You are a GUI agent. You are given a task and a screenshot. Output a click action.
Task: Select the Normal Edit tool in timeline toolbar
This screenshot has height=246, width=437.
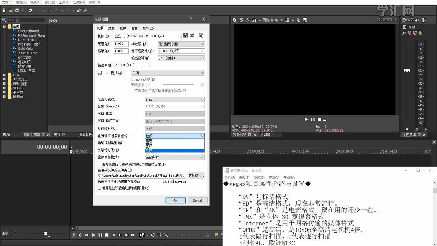click(141, 235)
